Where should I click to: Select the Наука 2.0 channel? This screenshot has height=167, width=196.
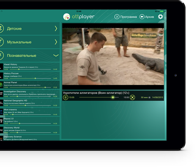pos(30,121)
